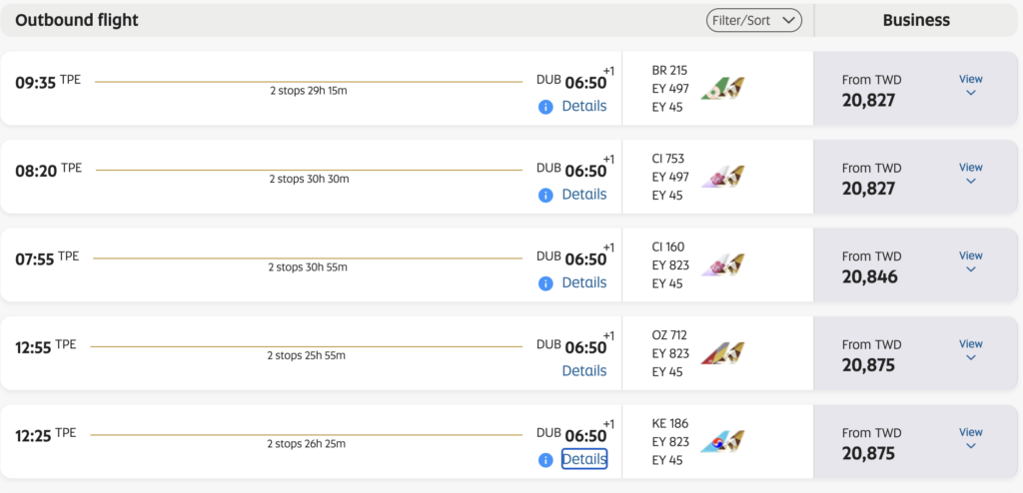
Task: Select the Business column header
Action: 916,20
